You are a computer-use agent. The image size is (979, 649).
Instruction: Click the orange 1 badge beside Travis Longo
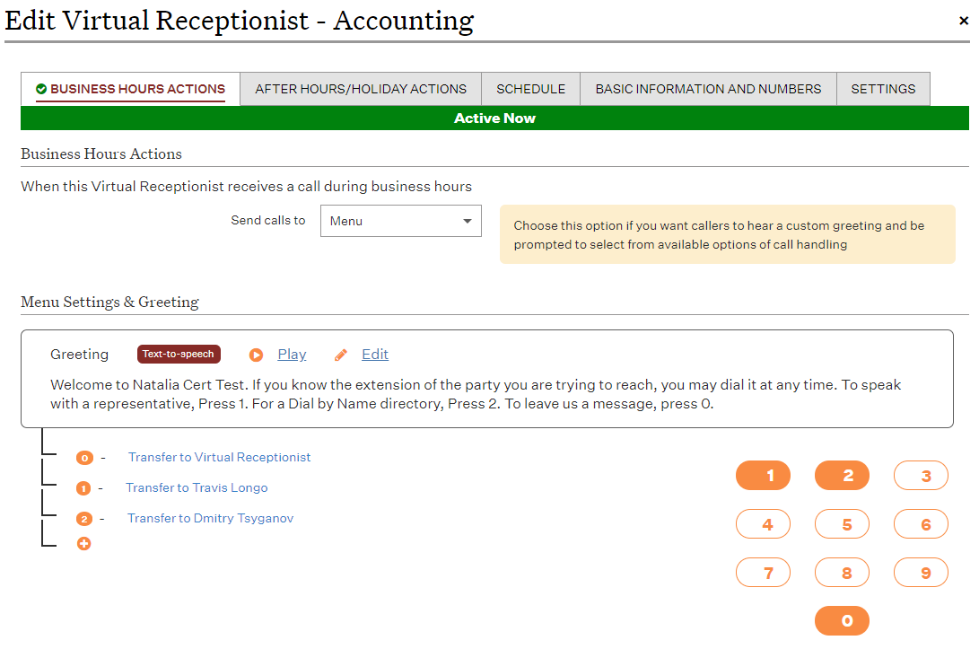[x=83, y=488]
